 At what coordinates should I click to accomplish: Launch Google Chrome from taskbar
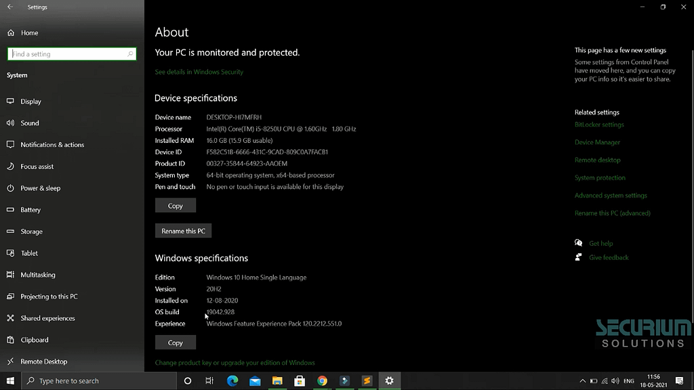pos(322,381)
